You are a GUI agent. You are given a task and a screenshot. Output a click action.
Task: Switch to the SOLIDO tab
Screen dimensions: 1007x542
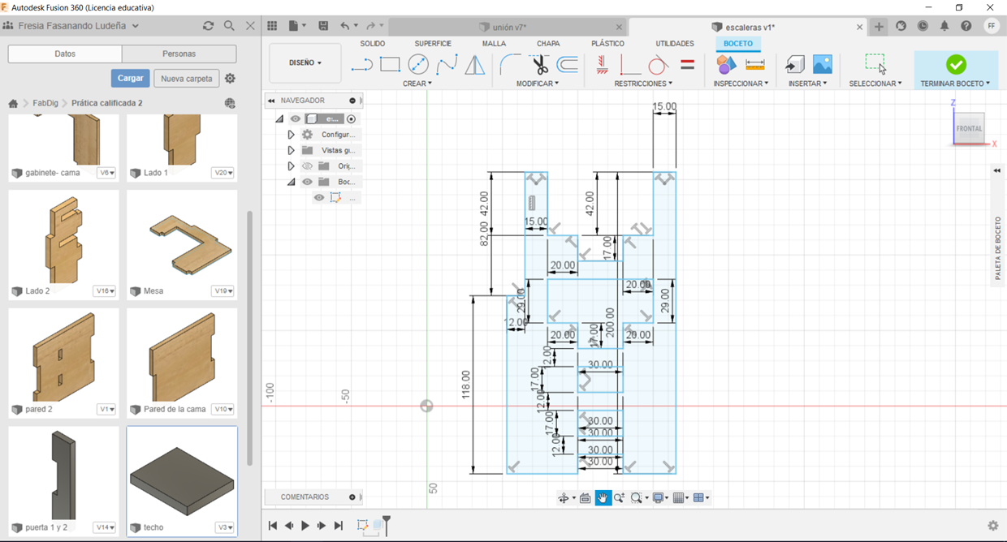(x=373, y=44)
